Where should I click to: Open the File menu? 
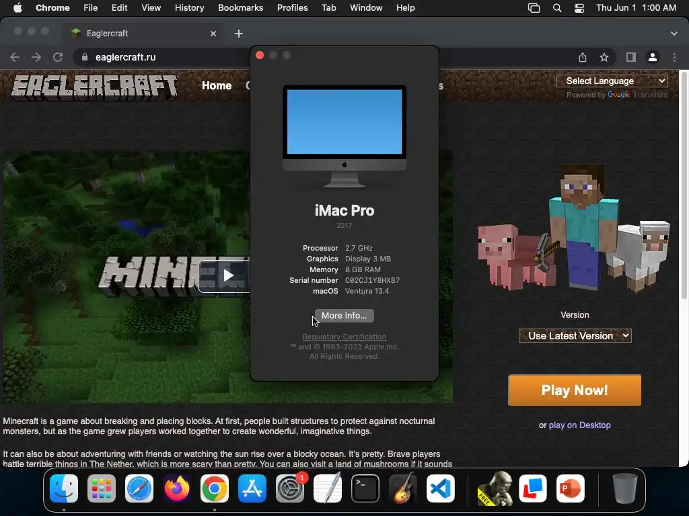(x=91, y=8)
